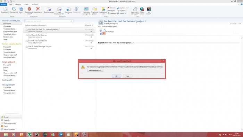Viewport: 243px width, 137px height.
Task: Open File Explorer from the taskbar
Action: pyautogui.click(x=6, y=134)
